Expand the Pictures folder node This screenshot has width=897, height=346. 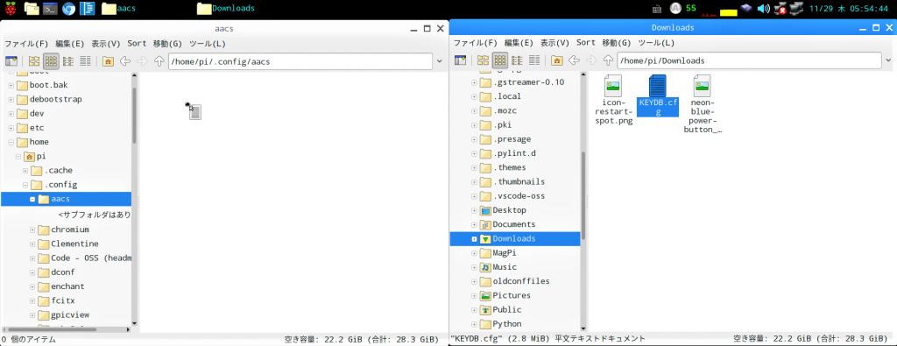pyautogui.click(x=474, y=296)
